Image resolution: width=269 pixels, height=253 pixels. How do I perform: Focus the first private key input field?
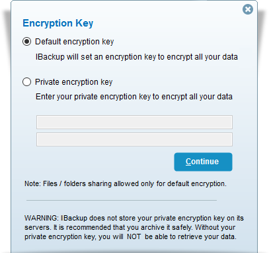134,122
